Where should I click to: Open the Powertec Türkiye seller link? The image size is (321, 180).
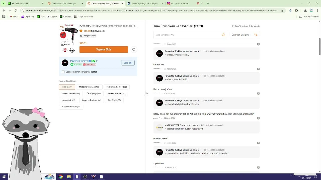(x=79, y=61)
